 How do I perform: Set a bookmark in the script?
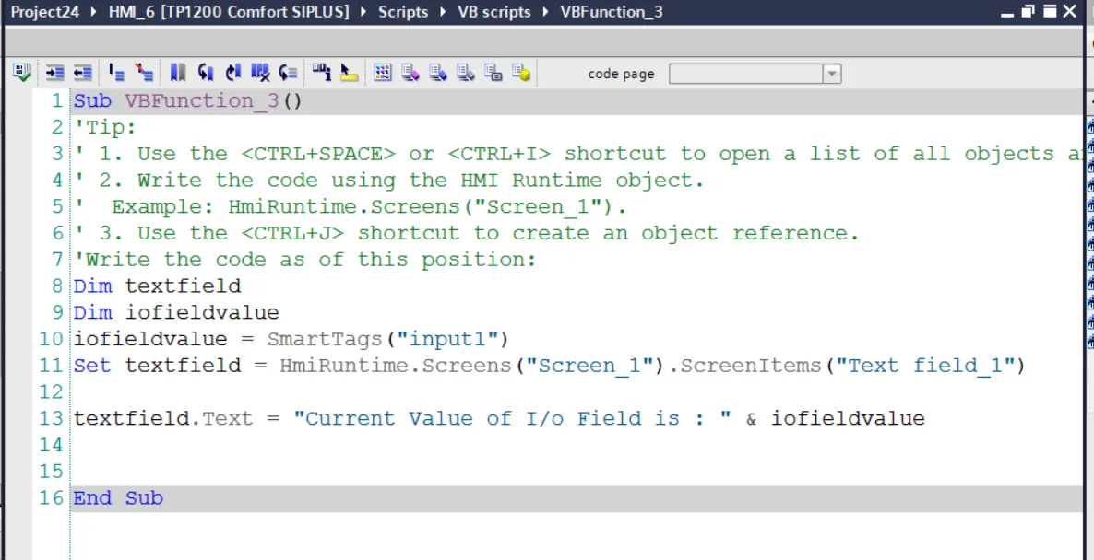177,72
